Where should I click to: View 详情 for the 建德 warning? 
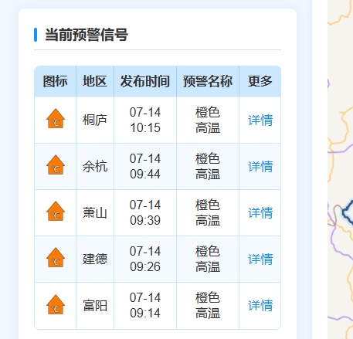tap(260, 259)
